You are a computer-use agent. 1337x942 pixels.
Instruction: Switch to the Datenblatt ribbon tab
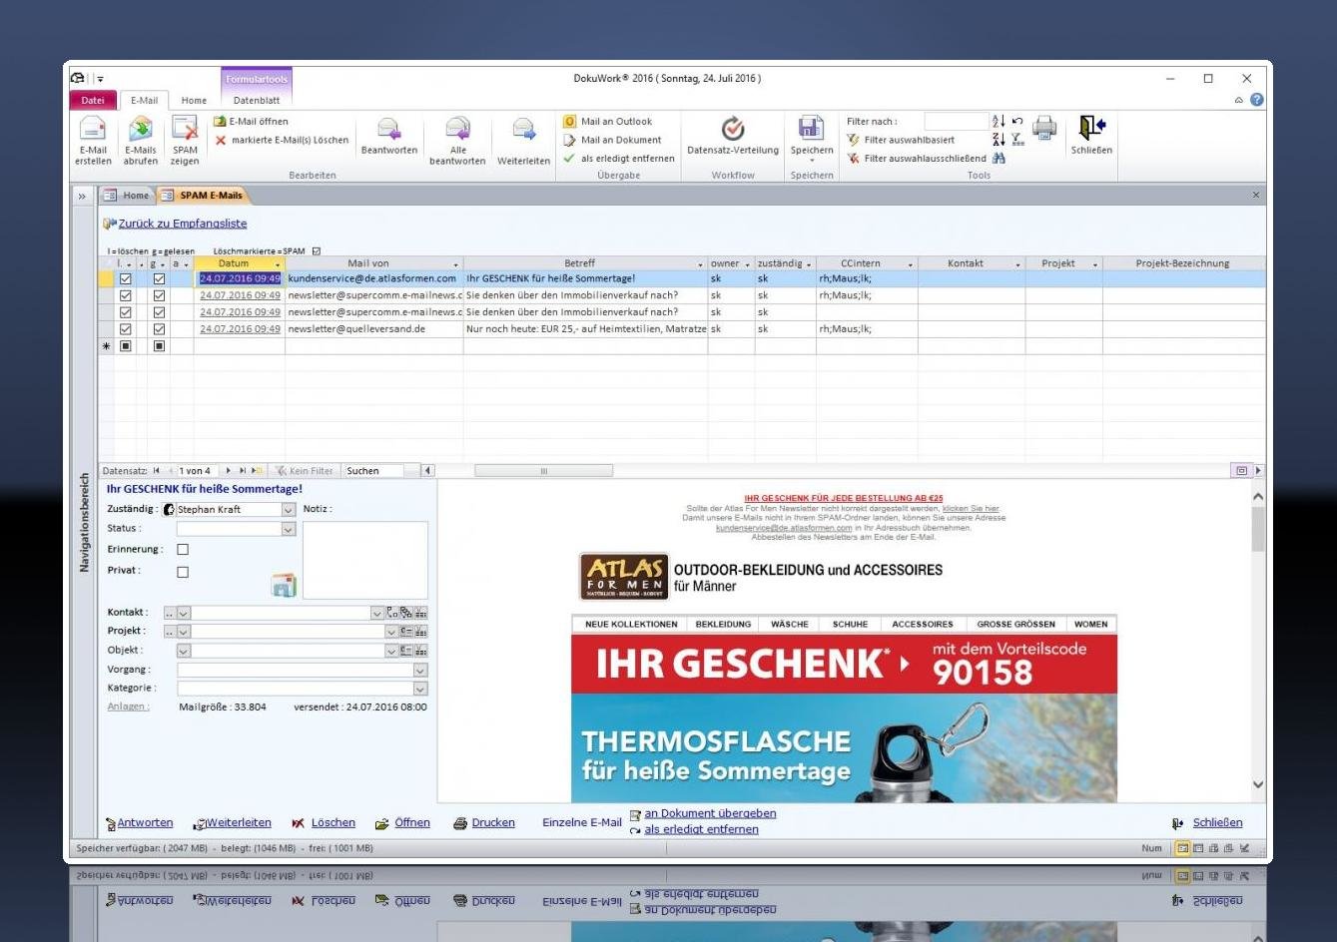click(257, 101)
